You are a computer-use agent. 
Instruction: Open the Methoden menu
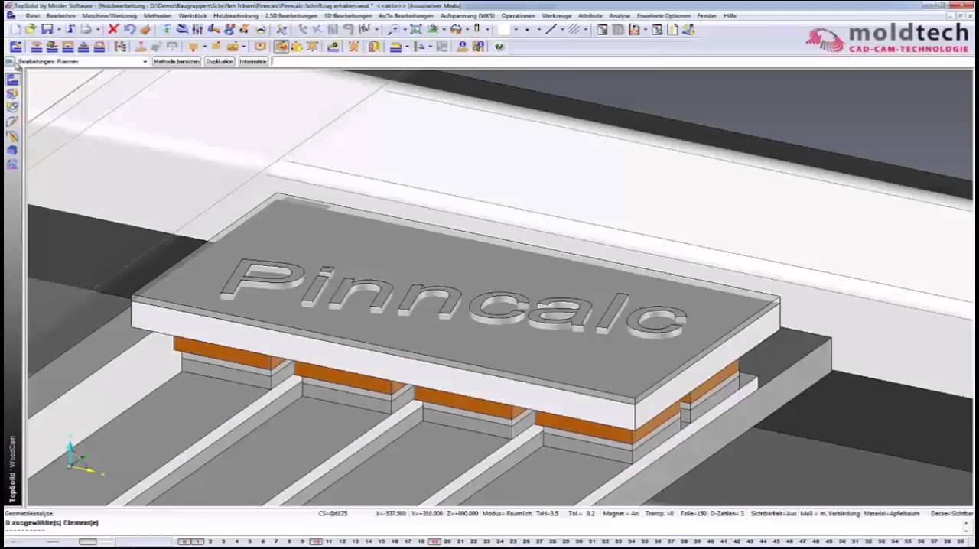[x=158, y=15]
